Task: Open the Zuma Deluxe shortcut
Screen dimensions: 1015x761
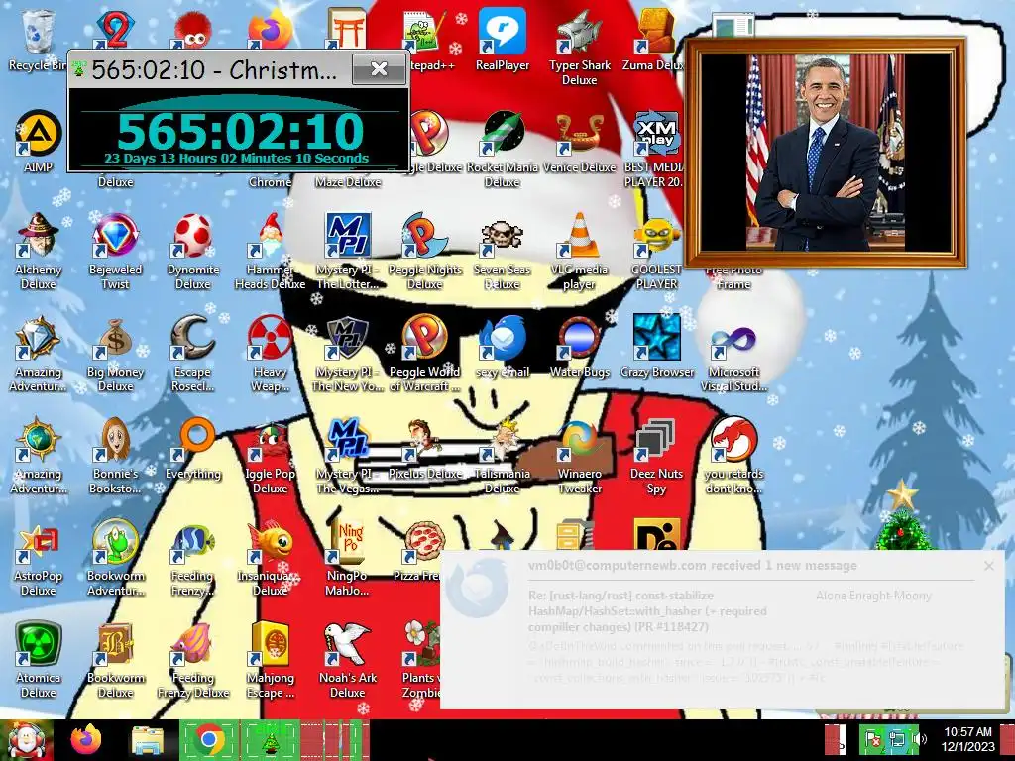Action: pos(655,41)
